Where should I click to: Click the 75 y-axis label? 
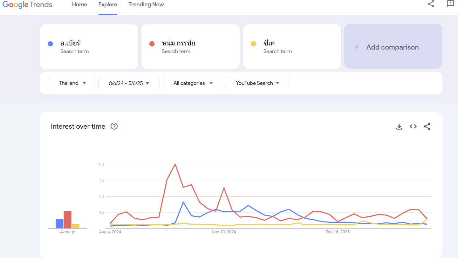[102, 180]
